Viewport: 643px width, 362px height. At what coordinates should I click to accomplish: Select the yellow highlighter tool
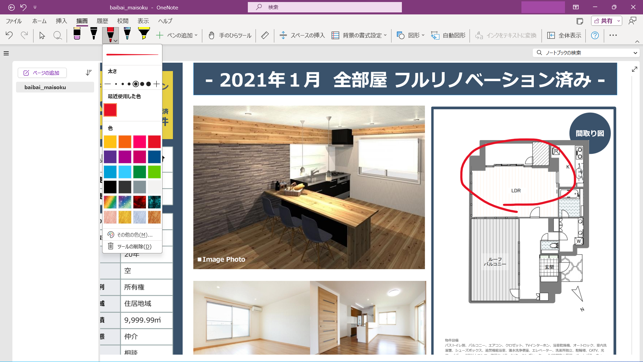144,34
